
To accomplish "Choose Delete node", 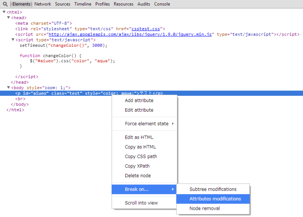I will point(144,175).
